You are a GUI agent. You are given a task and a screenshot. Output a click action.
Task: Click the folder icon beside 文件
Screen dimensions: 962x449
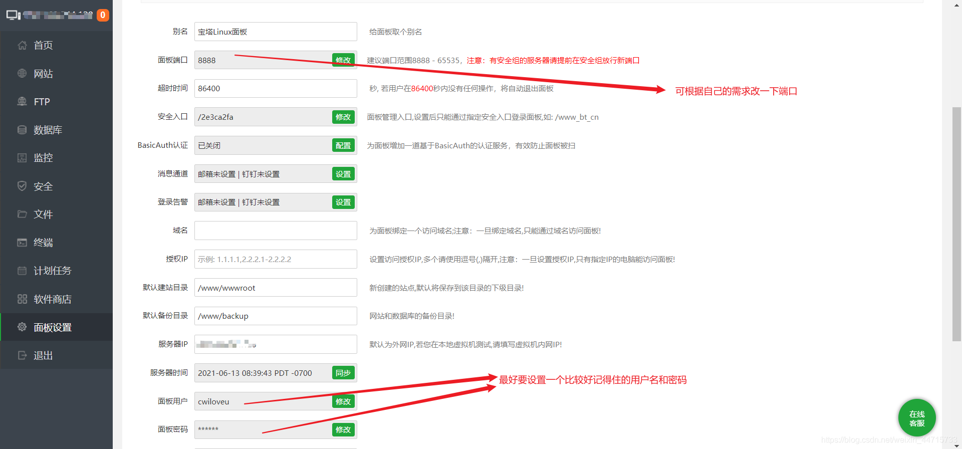(x=22, y=214)
